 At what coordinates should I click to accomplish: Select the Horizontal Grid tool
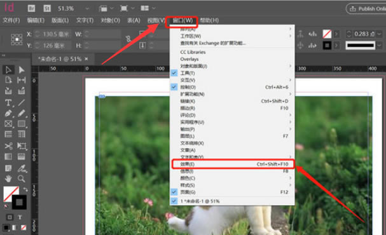pyautogui.click(x=8, y=134)
